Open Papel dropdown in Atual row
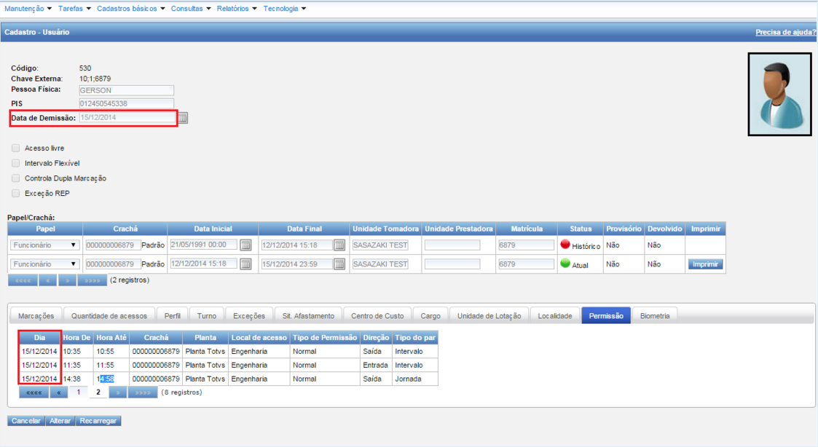The height and width of the screenshot is (447, 818). point(44,264)
